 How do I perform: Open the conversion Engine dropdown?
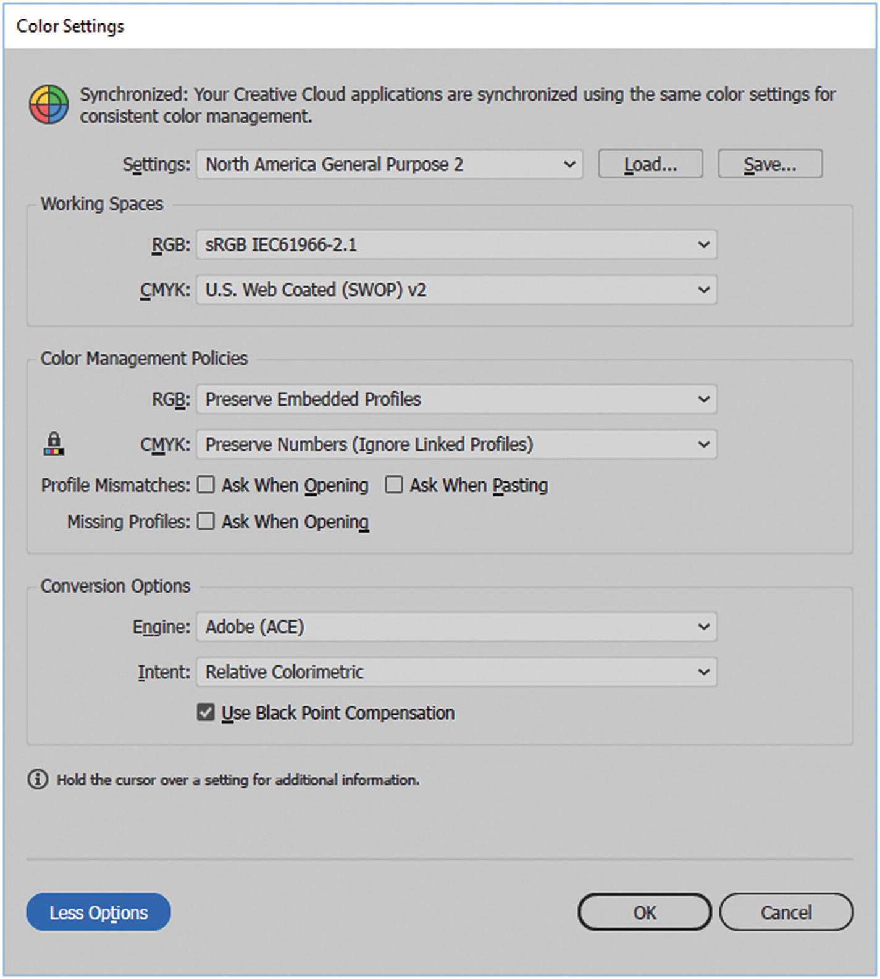point(456,627)
